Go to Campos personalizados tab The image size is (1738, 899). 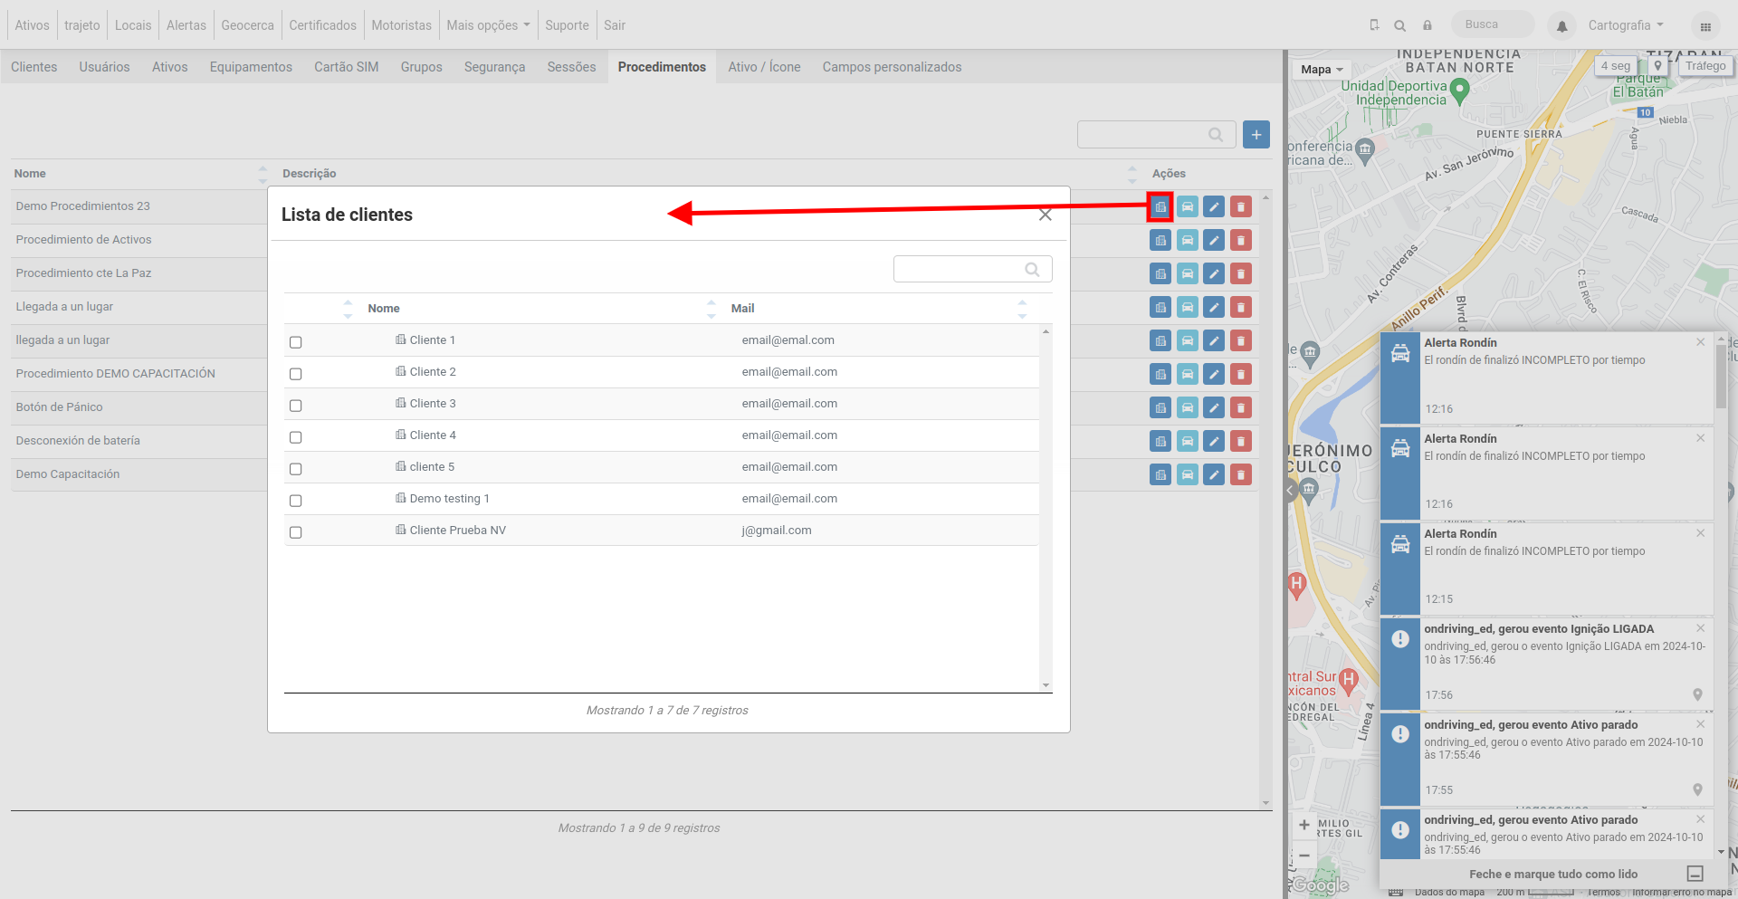[892, 67]
